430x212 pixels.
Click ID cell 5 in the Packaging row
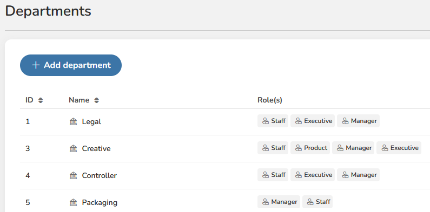[x=28, y=203]
